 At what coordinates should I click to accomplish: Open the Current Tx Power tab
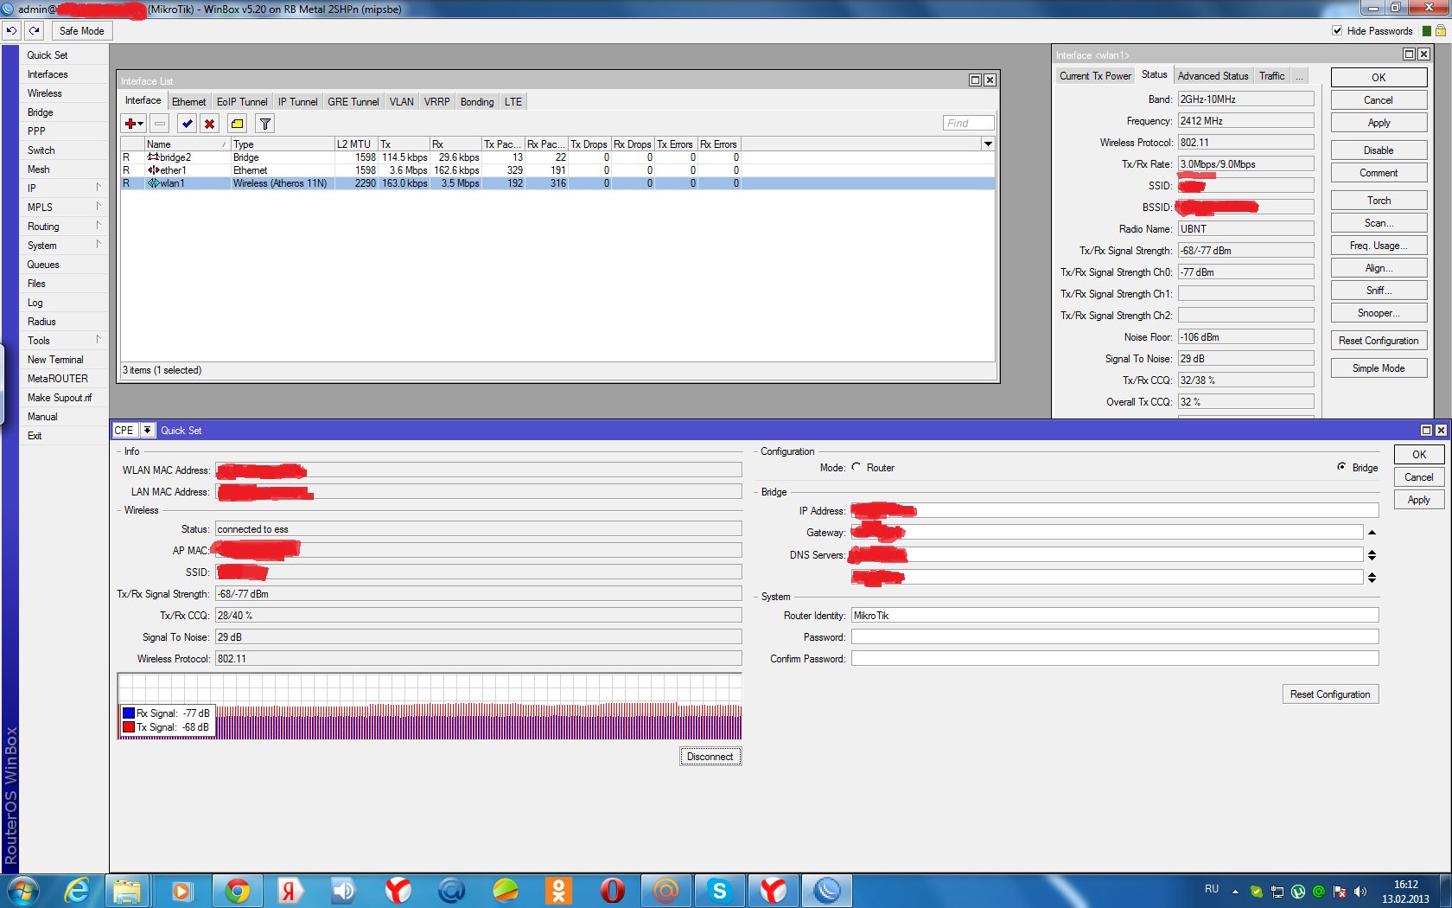pos(1095,76)
